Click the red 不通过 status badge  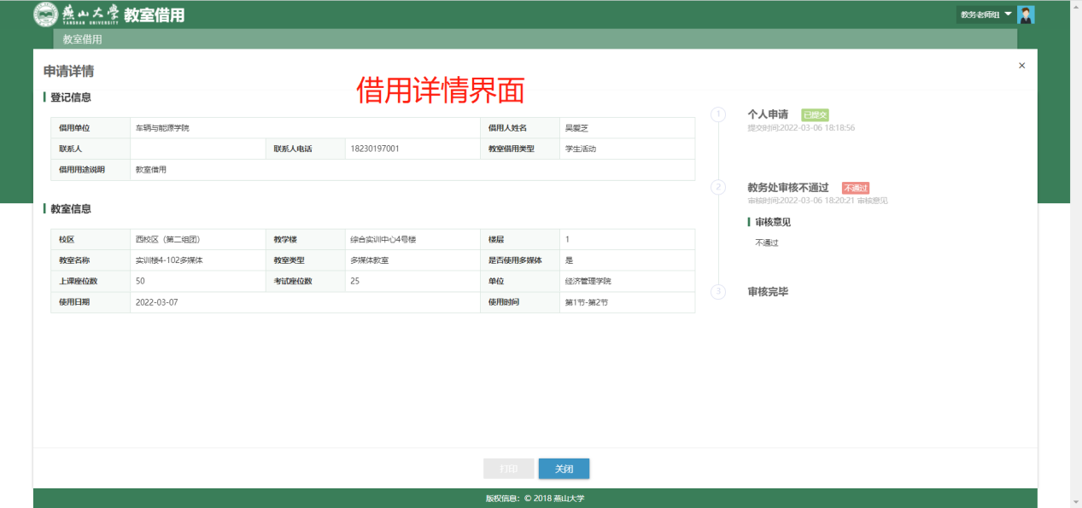coord(855,188)
